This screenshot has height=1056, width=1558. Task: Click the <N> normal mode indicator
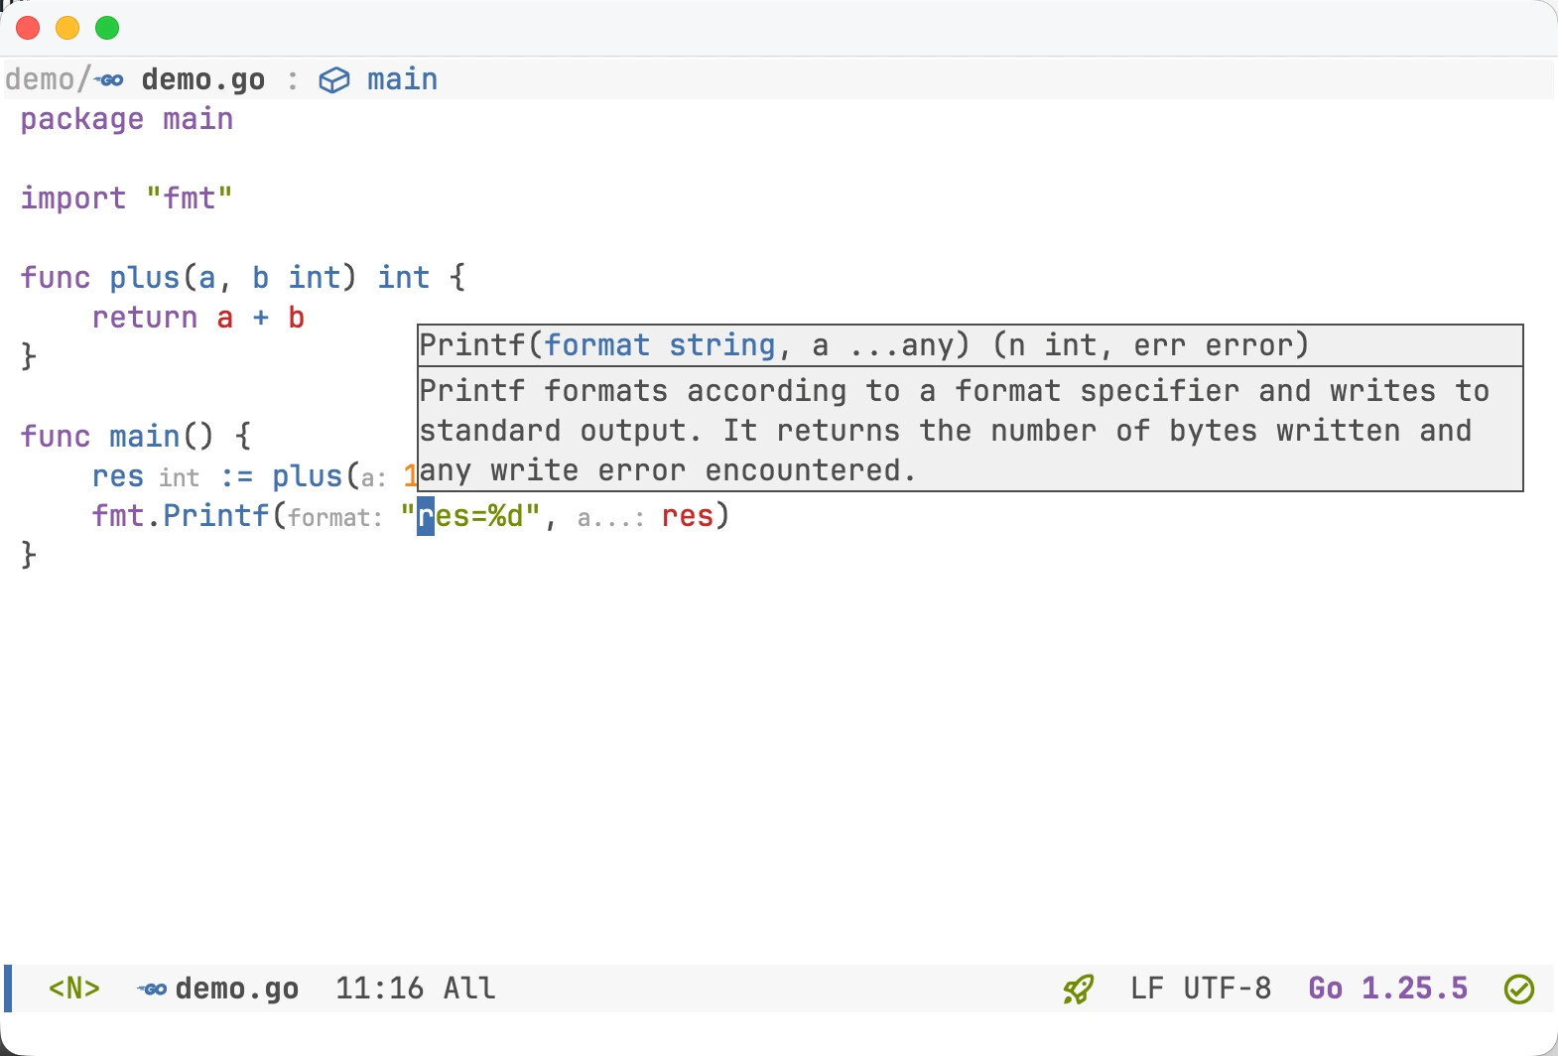74,989
